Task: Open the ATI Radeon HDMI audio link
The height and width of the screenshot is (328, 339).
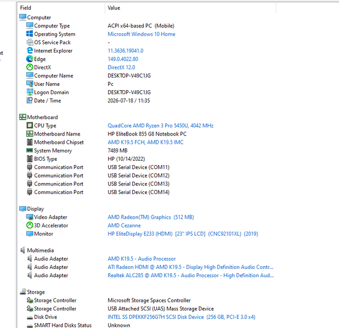Action: (190, 267)
